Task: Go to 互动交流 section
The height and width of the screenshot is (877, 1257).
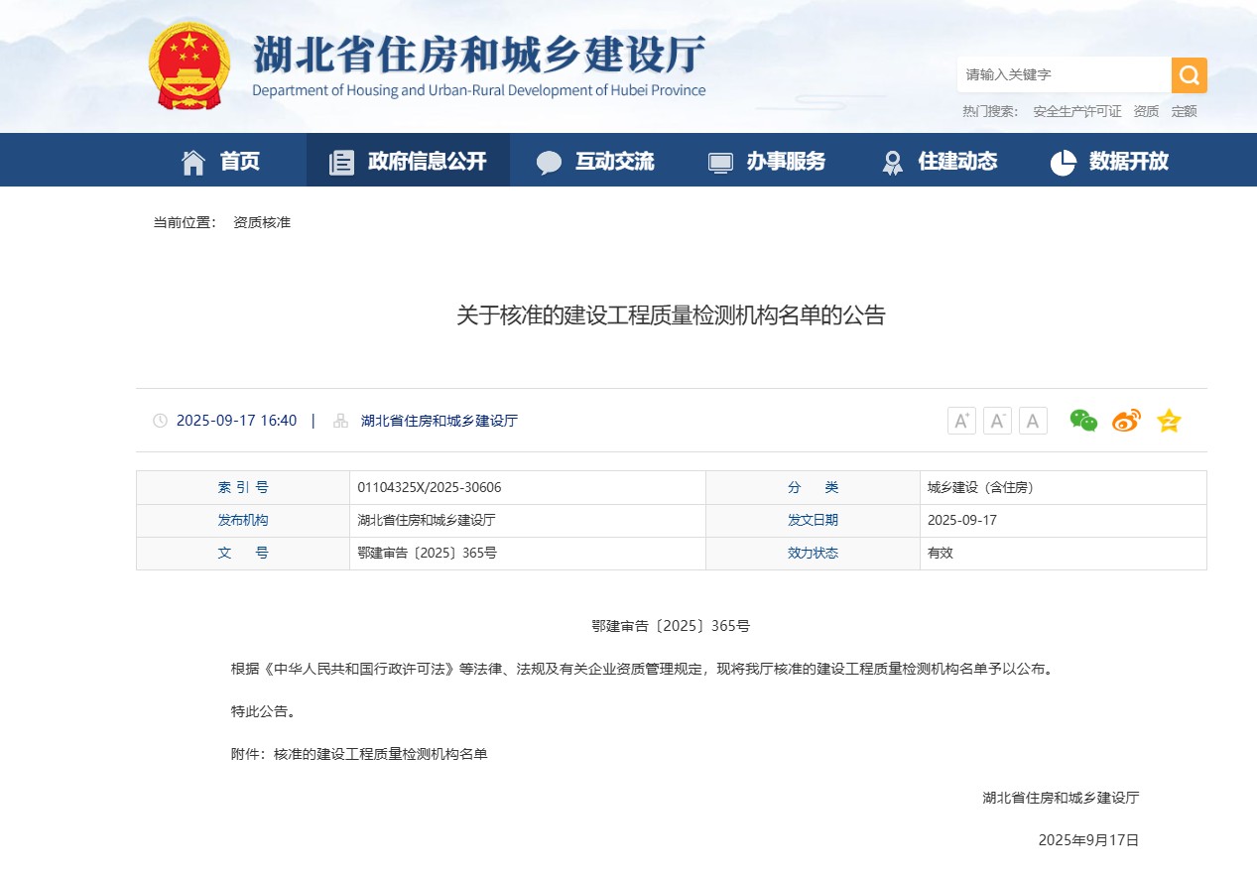Action: pyautogui.click(x=595, y=161)
